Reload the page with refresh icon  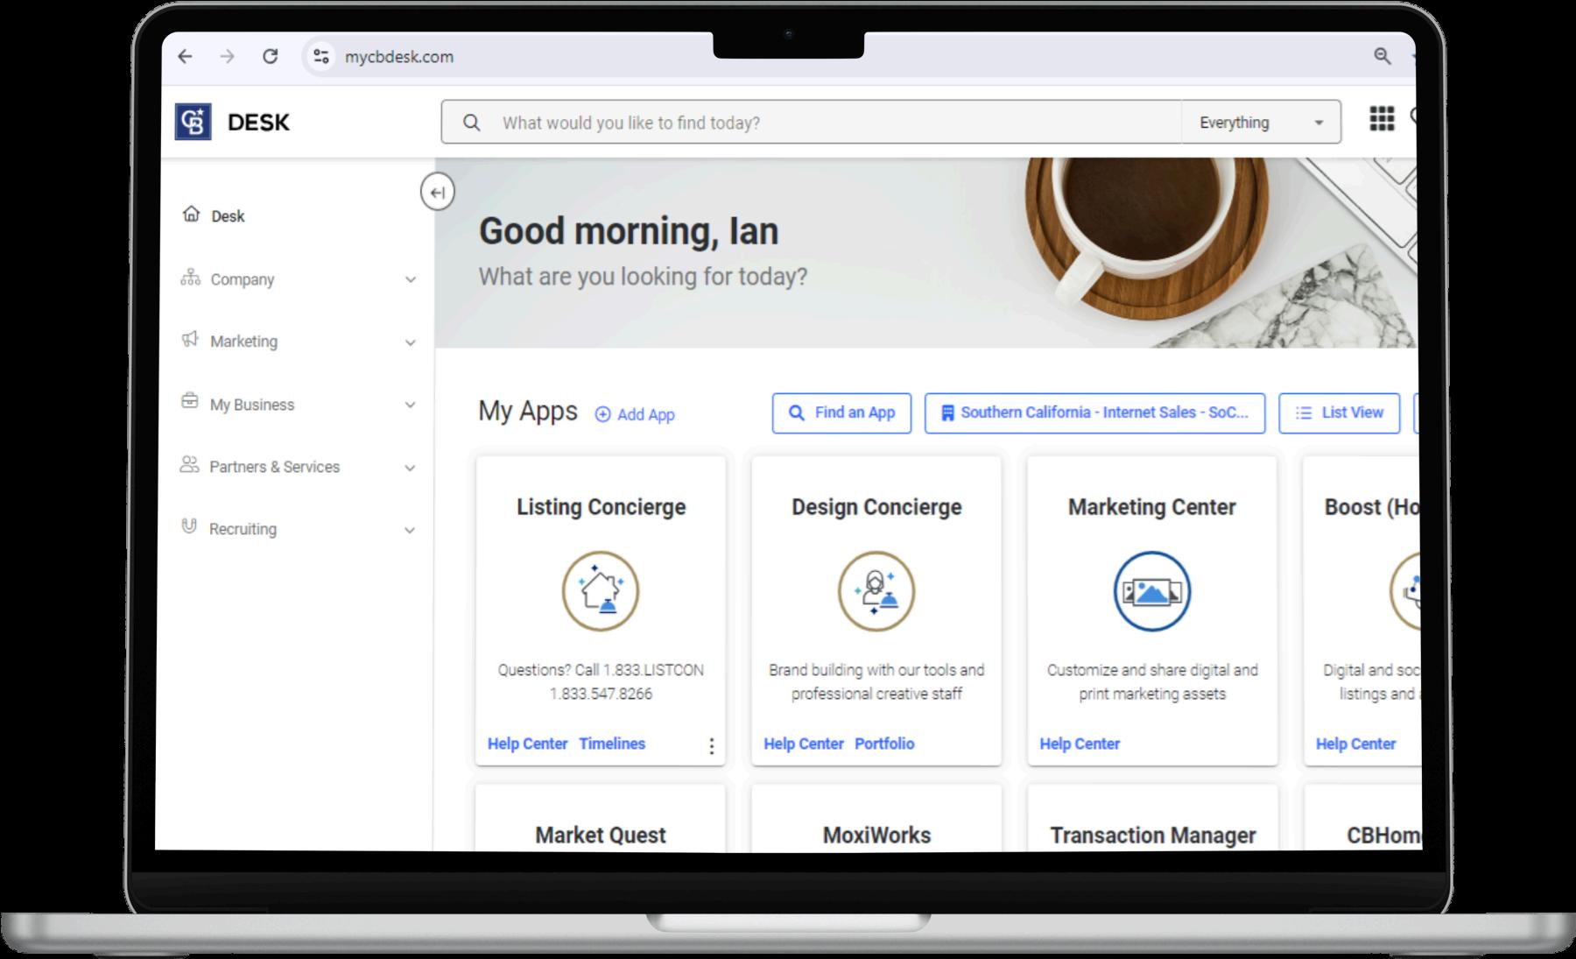point(271,57)
